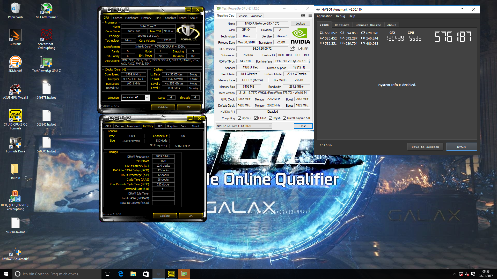
Task: Select the 503384.hwbot file
Action: 15,226
